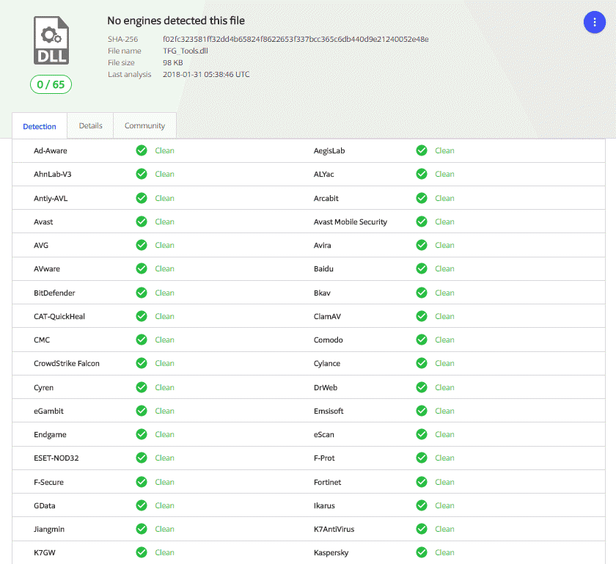Click the green check icon for Fortinet
This screenshot has height=564, width=616.
(x=422, y=483)
